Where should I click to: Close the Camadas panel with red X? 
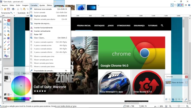click(x=186, y=77)
